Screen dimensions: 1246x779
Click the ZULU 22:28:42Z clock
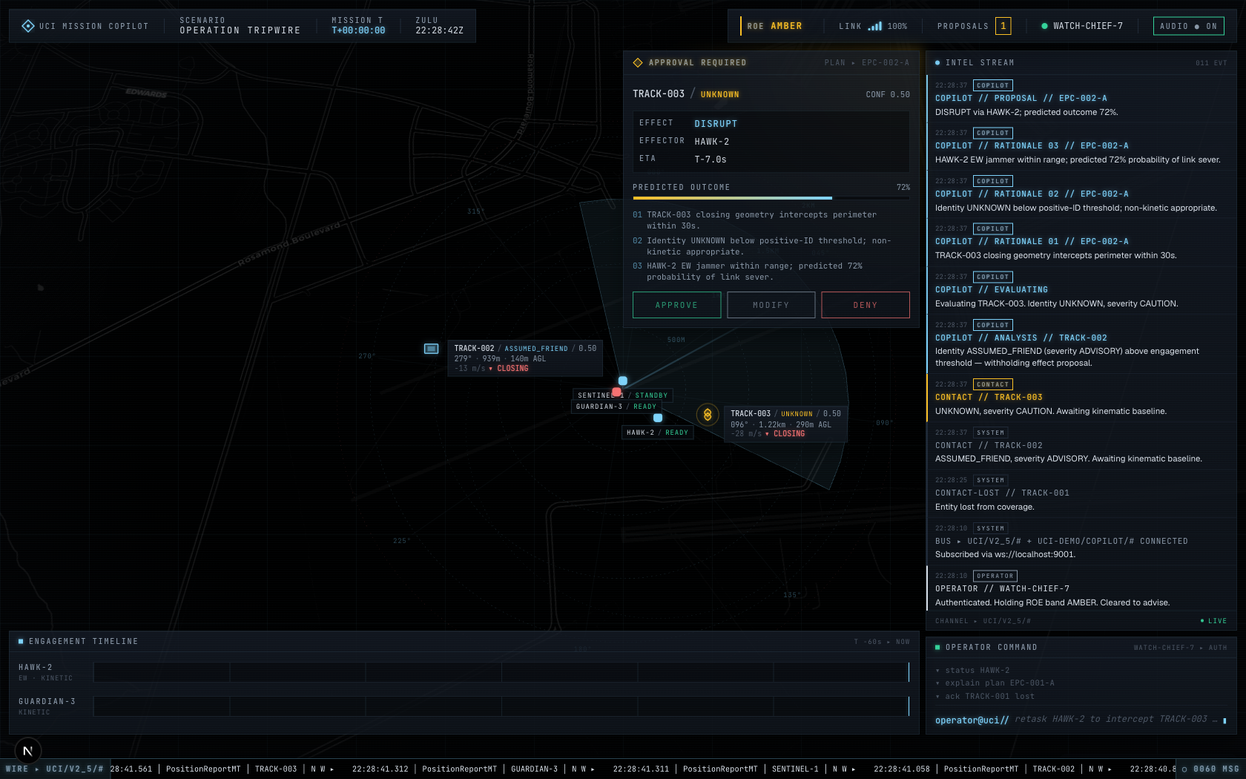[x=439, y=30]
